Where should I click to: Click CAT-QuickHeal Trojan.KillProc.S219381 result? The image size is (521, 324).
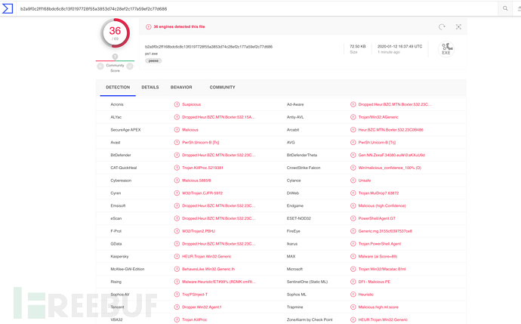[x=202, y=168]
